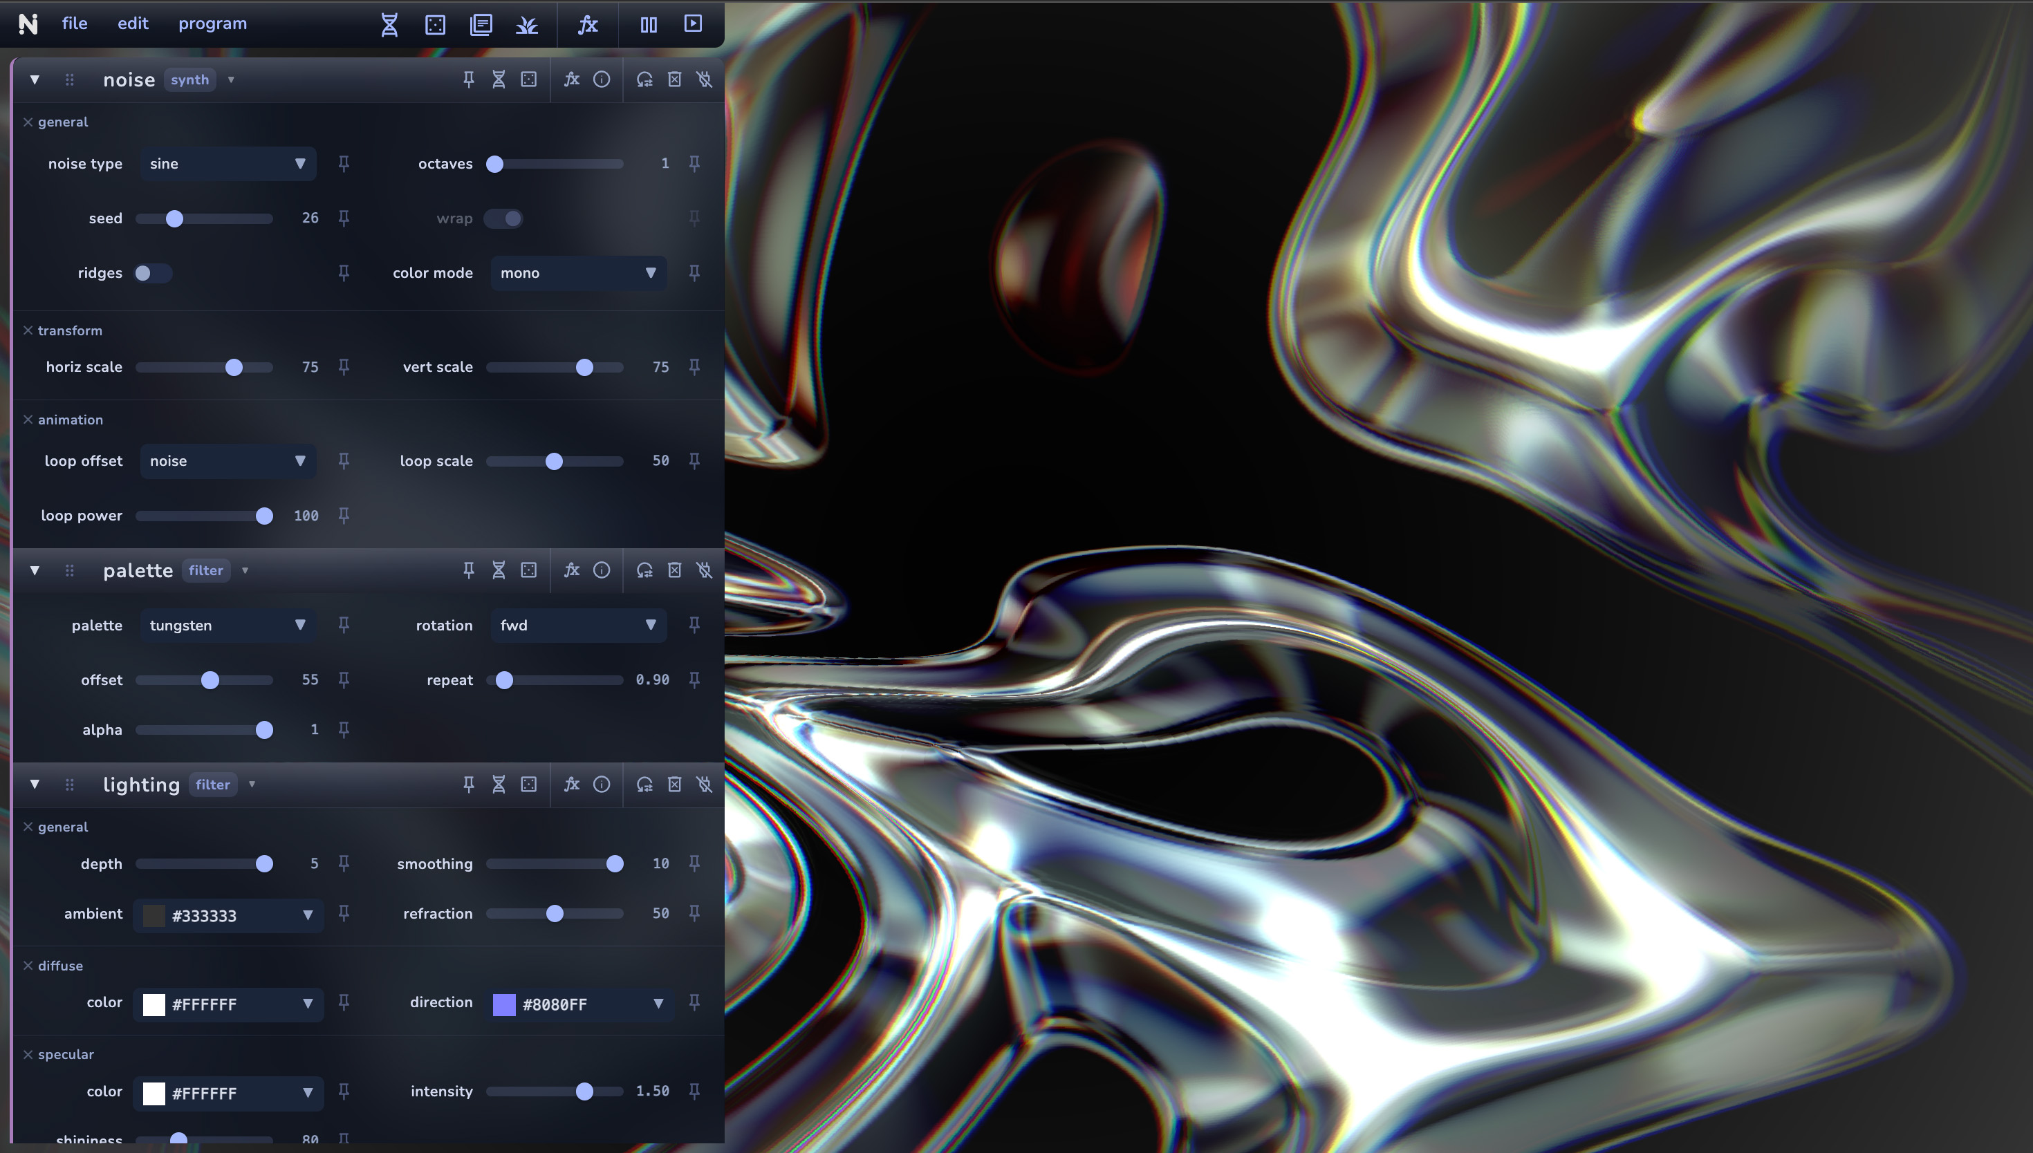This screenshot has width=2033, height=1153.
Task: Open the edit menu
Action: [132, 23]
